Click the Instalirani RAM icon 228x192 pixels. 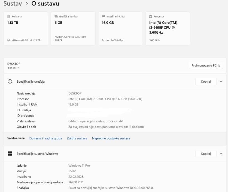pos(104,17)
